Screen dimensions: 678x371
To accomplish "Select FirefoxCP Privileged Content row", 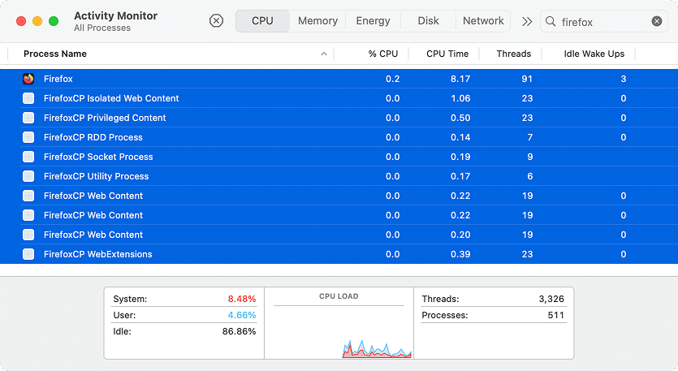I will pyautogui.click(x=339, y=118).
